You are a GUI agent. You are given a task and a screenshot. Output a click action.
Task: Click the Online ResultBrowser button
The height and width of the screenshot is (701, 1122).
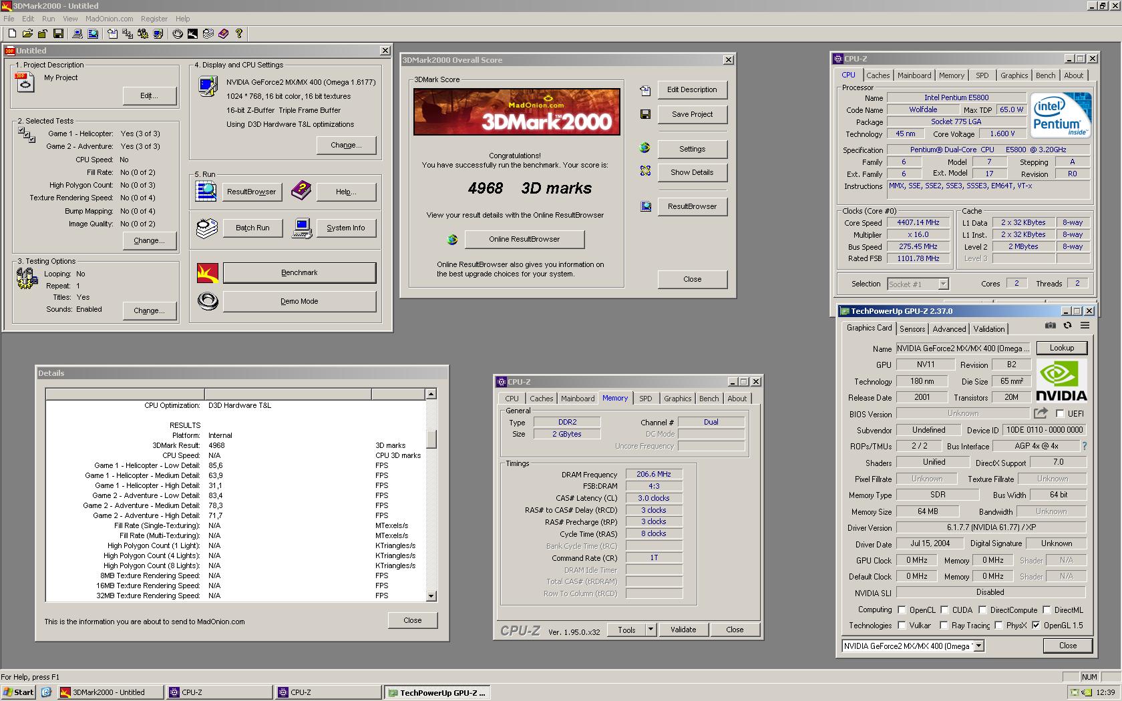[524, 239]
